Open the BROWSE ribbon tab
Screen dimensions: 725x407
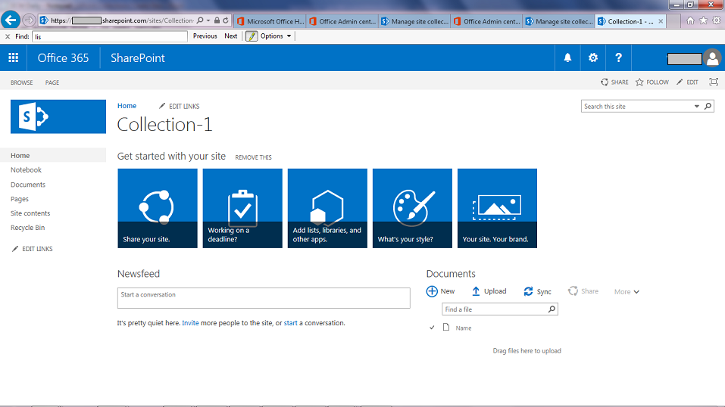22,82
